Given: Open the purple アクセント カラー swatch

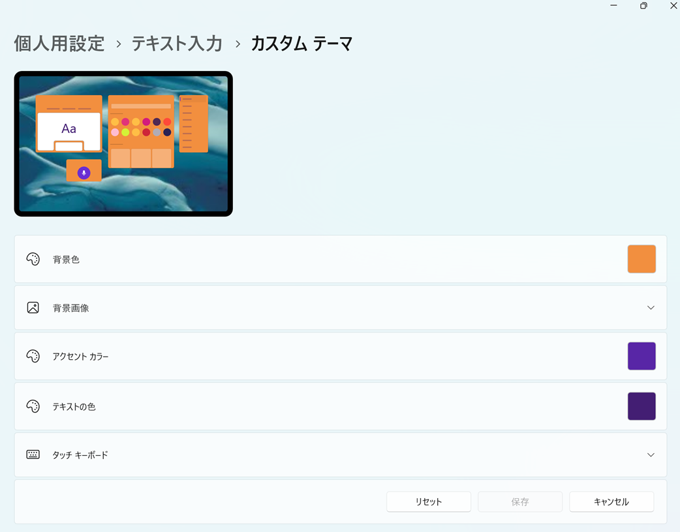Looking at the screenshot, I should [641, 356].
